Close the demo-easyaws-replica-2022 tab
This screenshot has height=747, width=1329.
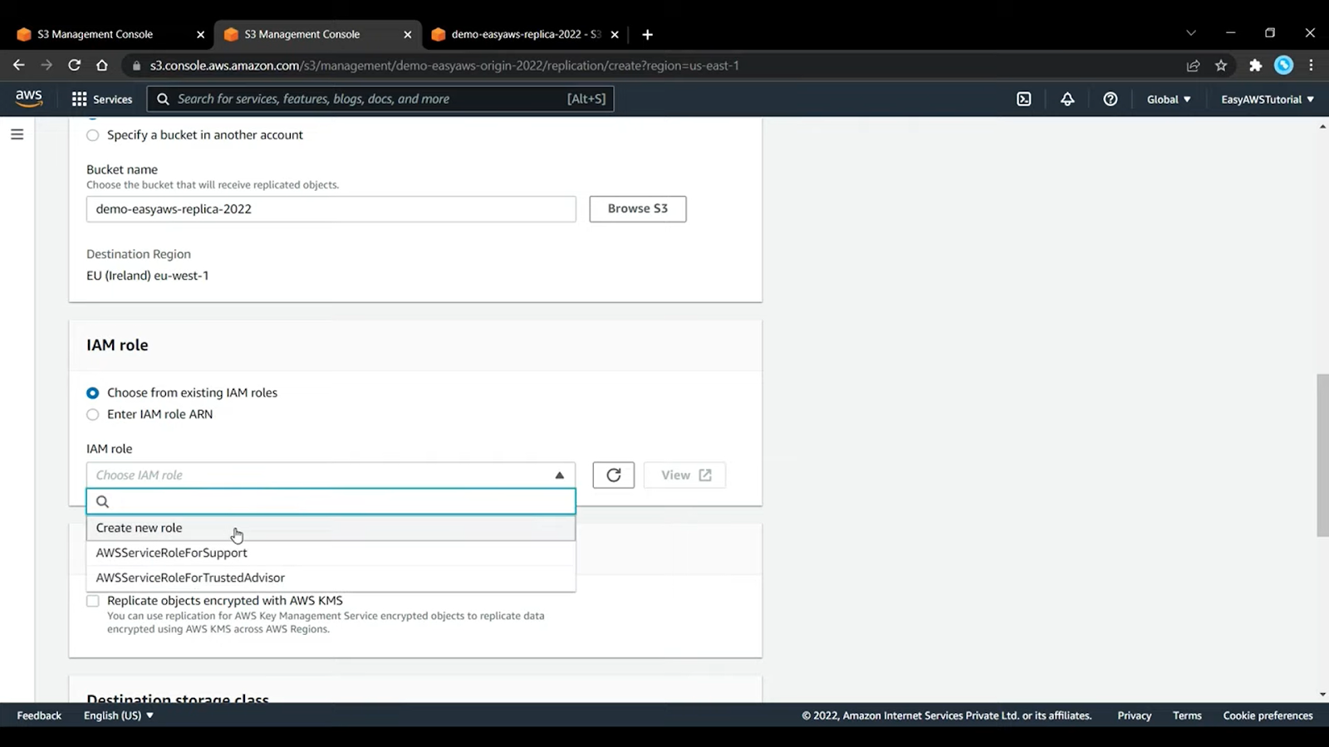pos(615,35)
